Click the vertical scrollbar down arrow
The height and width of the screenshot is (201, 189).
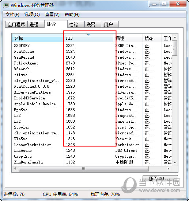coord(175,162)
